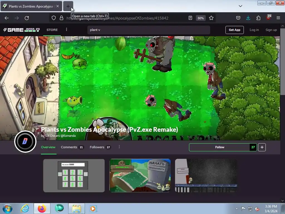Click the scrollbar up arrow
The width and height of the screenshot is (285, 214).
(282, 26)
